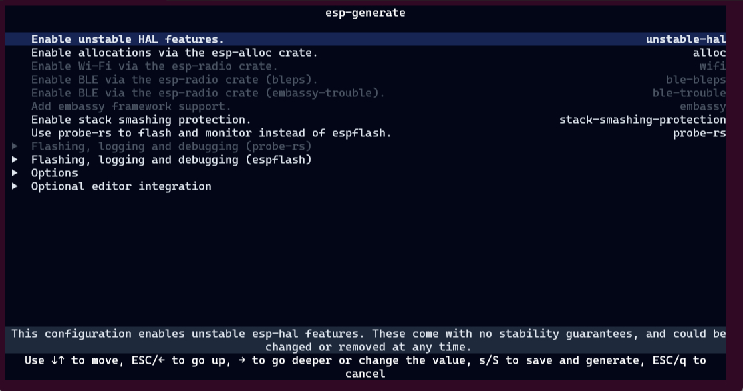Viewport: 743px width, 391px height.
Task: Click the esp-generate title text
Action: [x=365, y=13]
